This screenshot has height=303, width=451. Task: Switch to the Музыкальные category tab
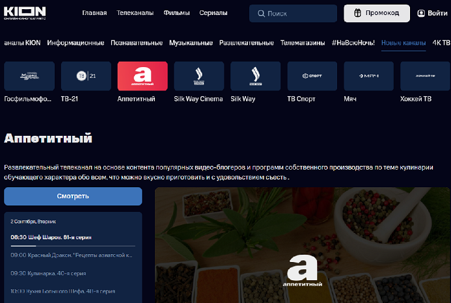pos(191,43)
